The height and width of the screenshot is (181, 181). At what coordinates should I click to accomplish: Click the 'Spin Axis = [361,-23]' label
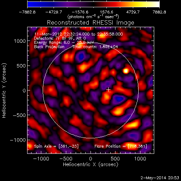(x=56, y=146)
